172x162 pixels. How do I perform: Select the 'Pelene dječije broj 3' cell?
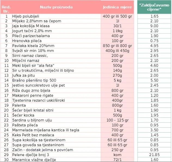click(56, 155)
